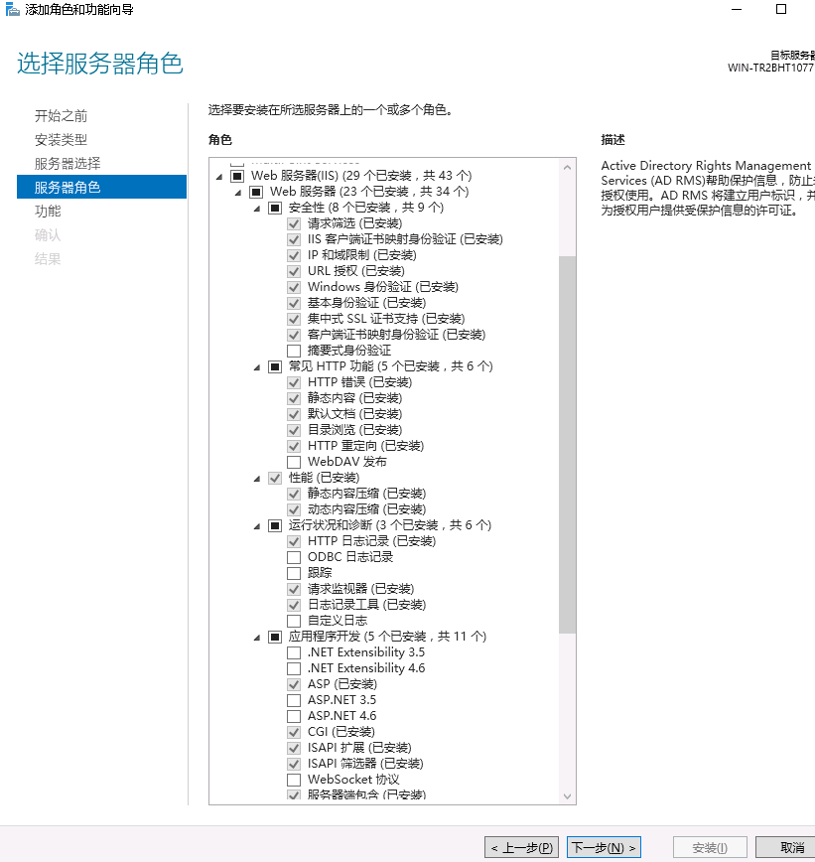Click the 上一步(P) button
This screenshot has height=862, width=815.
pyautogui.click(x=521, y=848)
